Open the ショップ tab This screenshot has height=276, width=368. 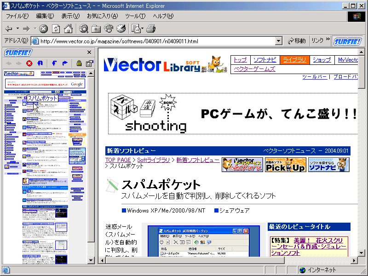coord(322,60)
